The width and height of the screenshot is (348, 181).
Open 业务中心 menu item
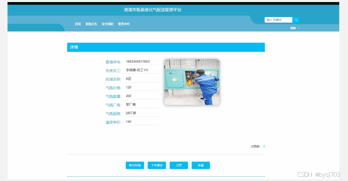(x=124, y=24)
